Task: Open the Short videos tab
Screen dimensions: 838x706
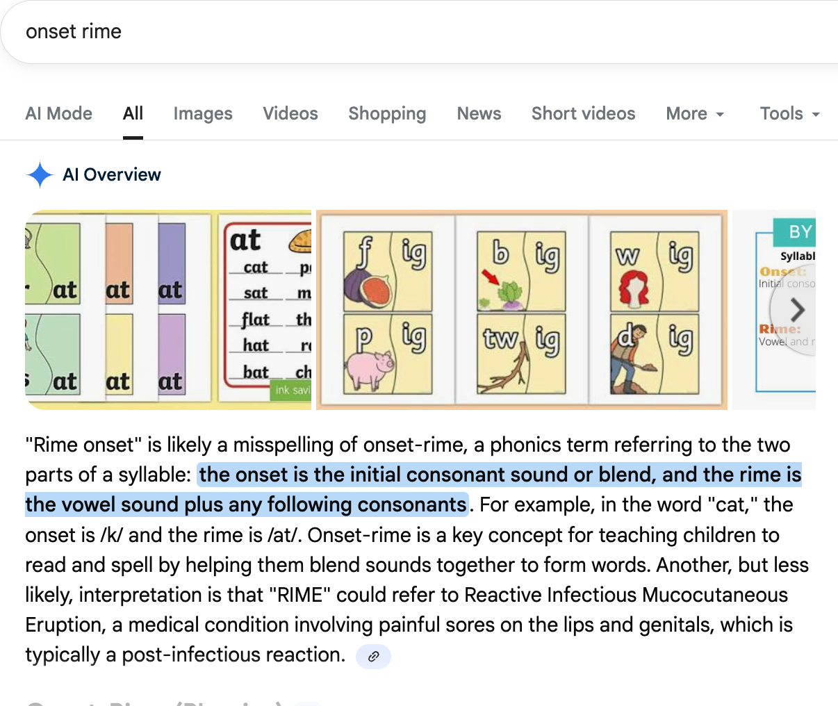Action: tap(583, 114)
